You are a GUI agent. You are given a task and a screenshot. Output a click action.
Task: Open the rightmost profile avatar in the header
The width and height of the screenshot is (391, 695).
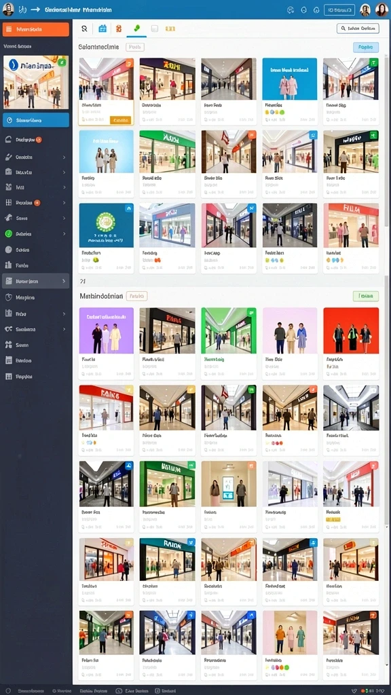381,10
